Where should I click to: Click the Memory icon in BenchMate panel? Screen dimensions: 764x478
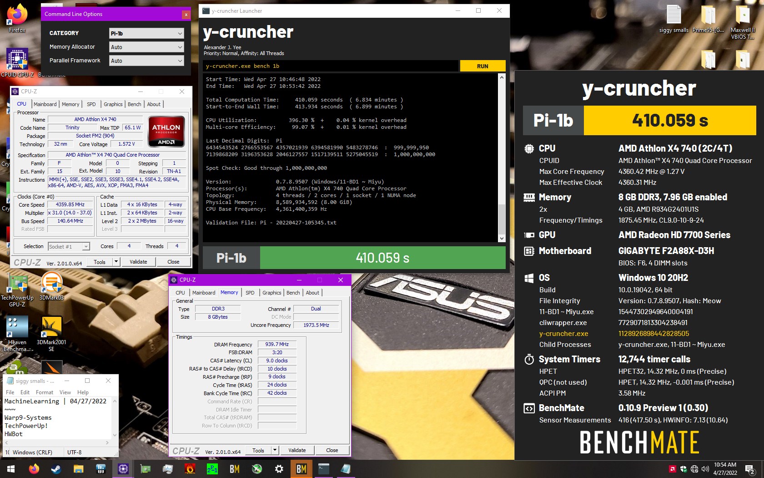tap(529, 197)
